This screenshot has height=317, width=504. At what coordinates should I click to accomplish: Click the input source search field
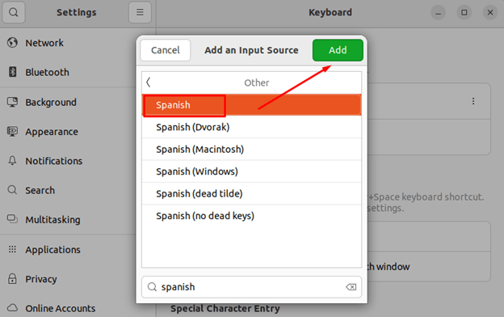pyautogui.click(x=252, y=287)
